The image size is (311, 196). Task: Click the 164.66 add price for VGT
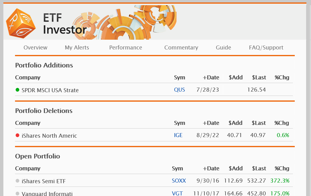tap(233, 193)
